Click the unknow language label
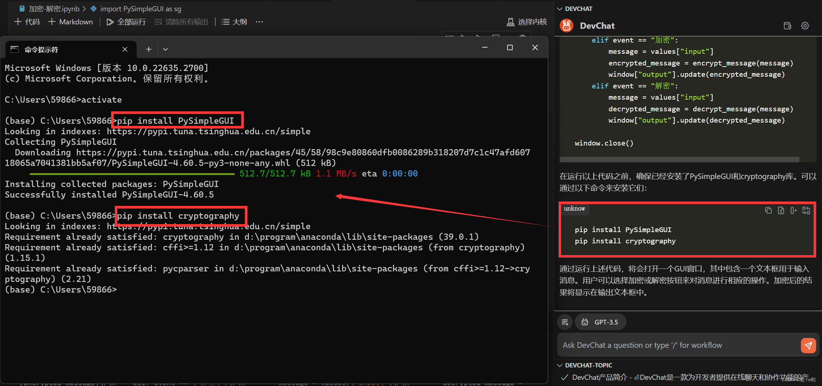822x386 pixels. pos(574,208)
